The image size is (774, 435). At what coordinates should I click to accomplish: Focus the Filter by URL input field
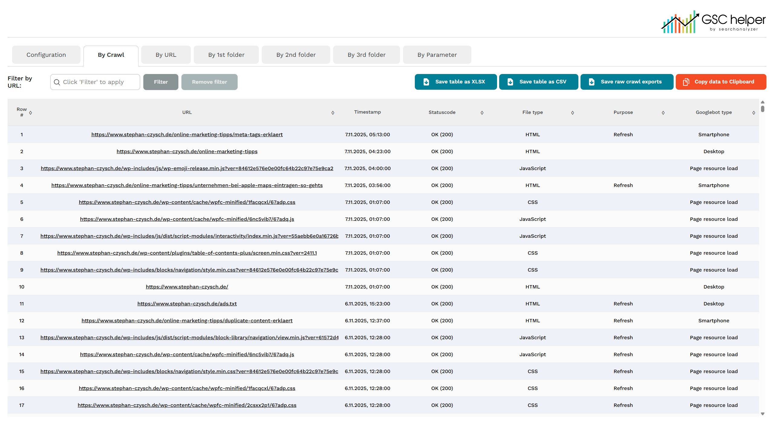pos(100,82)
